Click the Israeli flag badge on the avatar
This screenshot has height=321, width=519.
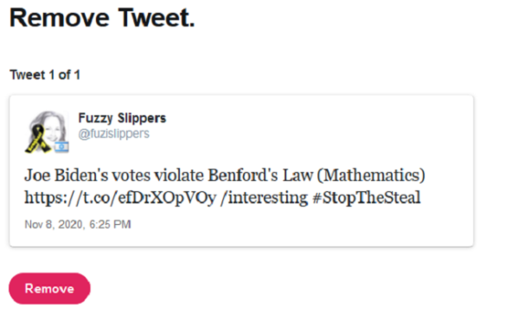[62, 146]
